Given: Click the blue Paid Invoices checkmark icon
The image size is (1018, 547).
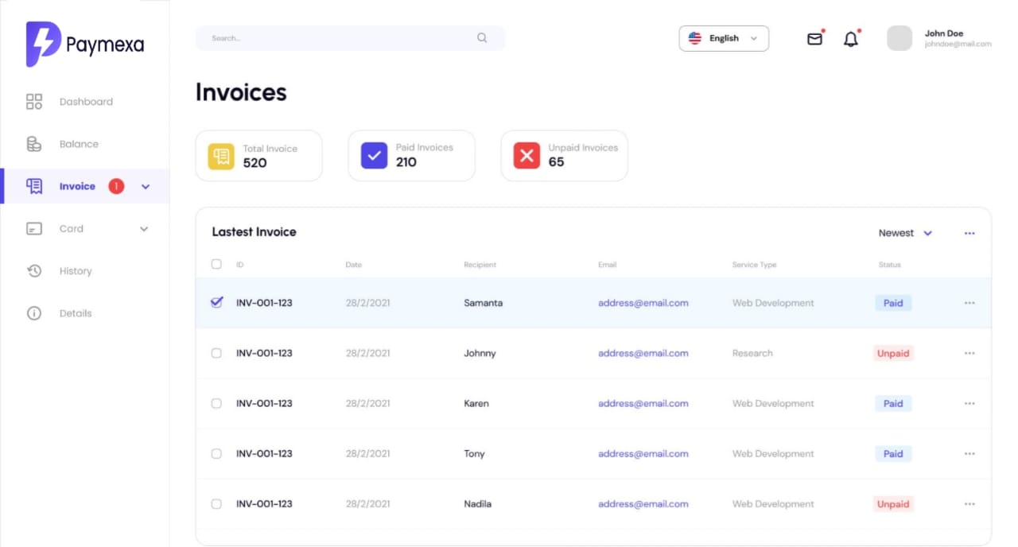Looking at the screenshot, I should click(x=374, y=156).
